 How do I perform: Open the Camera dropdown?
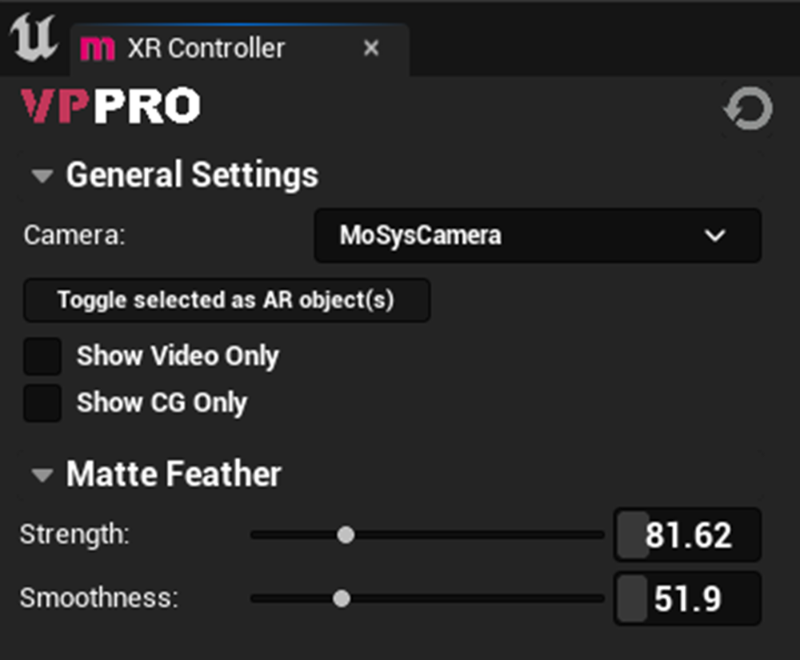point(538,235)
